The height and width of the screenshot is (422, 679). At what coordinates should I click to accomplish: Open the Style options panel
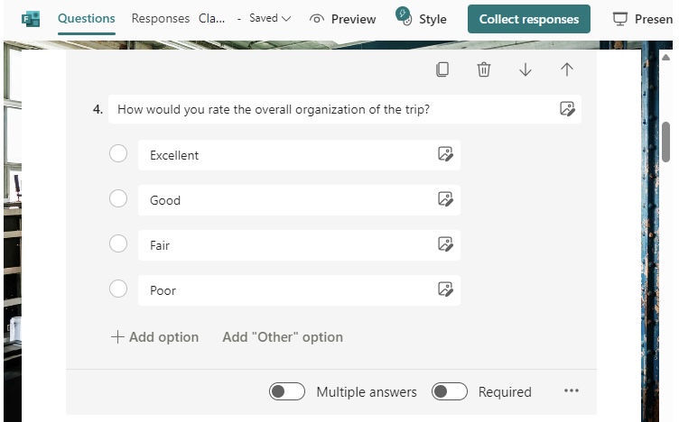coord(421,19)
